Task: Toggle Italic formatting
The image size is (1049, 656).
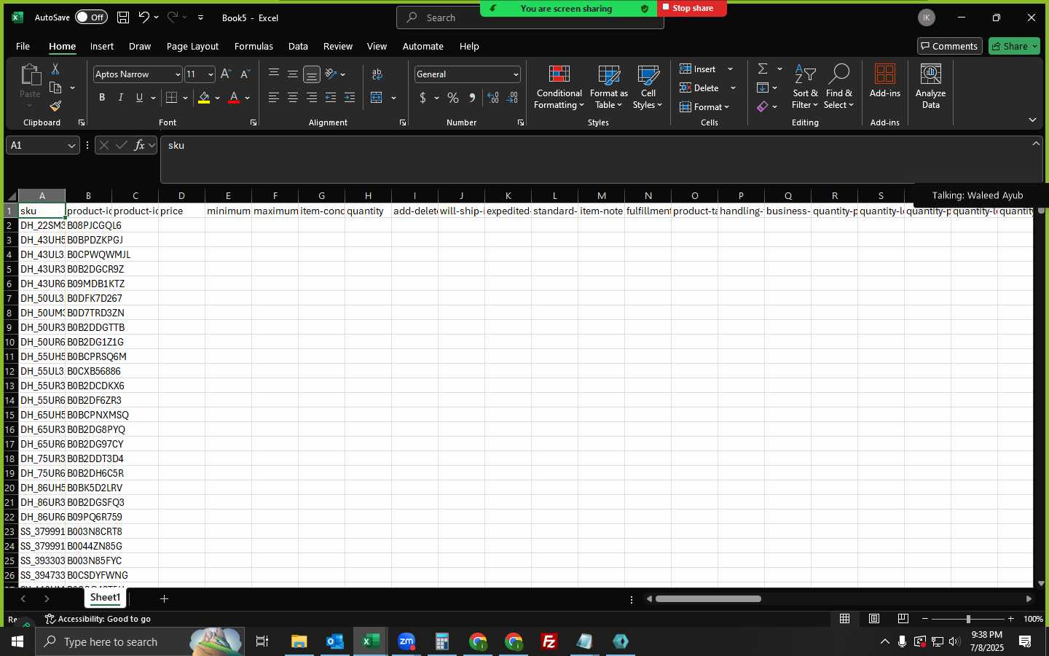Action: coord(121,98)
